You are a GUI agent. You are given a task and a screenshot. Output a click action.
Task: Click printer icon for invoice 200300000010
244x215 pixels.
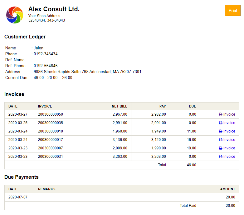point(221,131)
